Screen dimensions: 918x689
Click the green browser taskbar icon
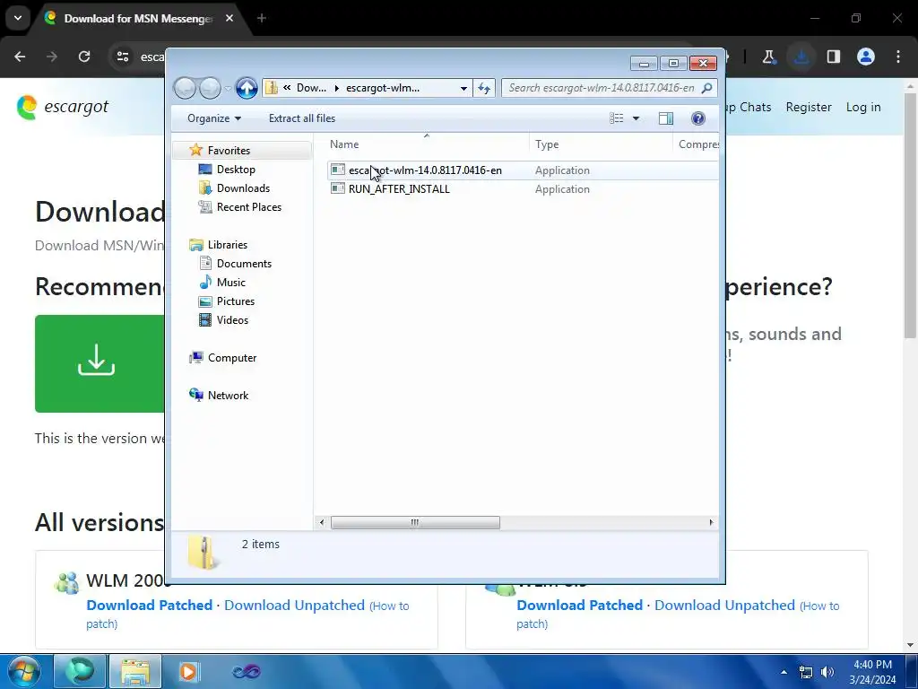click(x=80, y=671)
